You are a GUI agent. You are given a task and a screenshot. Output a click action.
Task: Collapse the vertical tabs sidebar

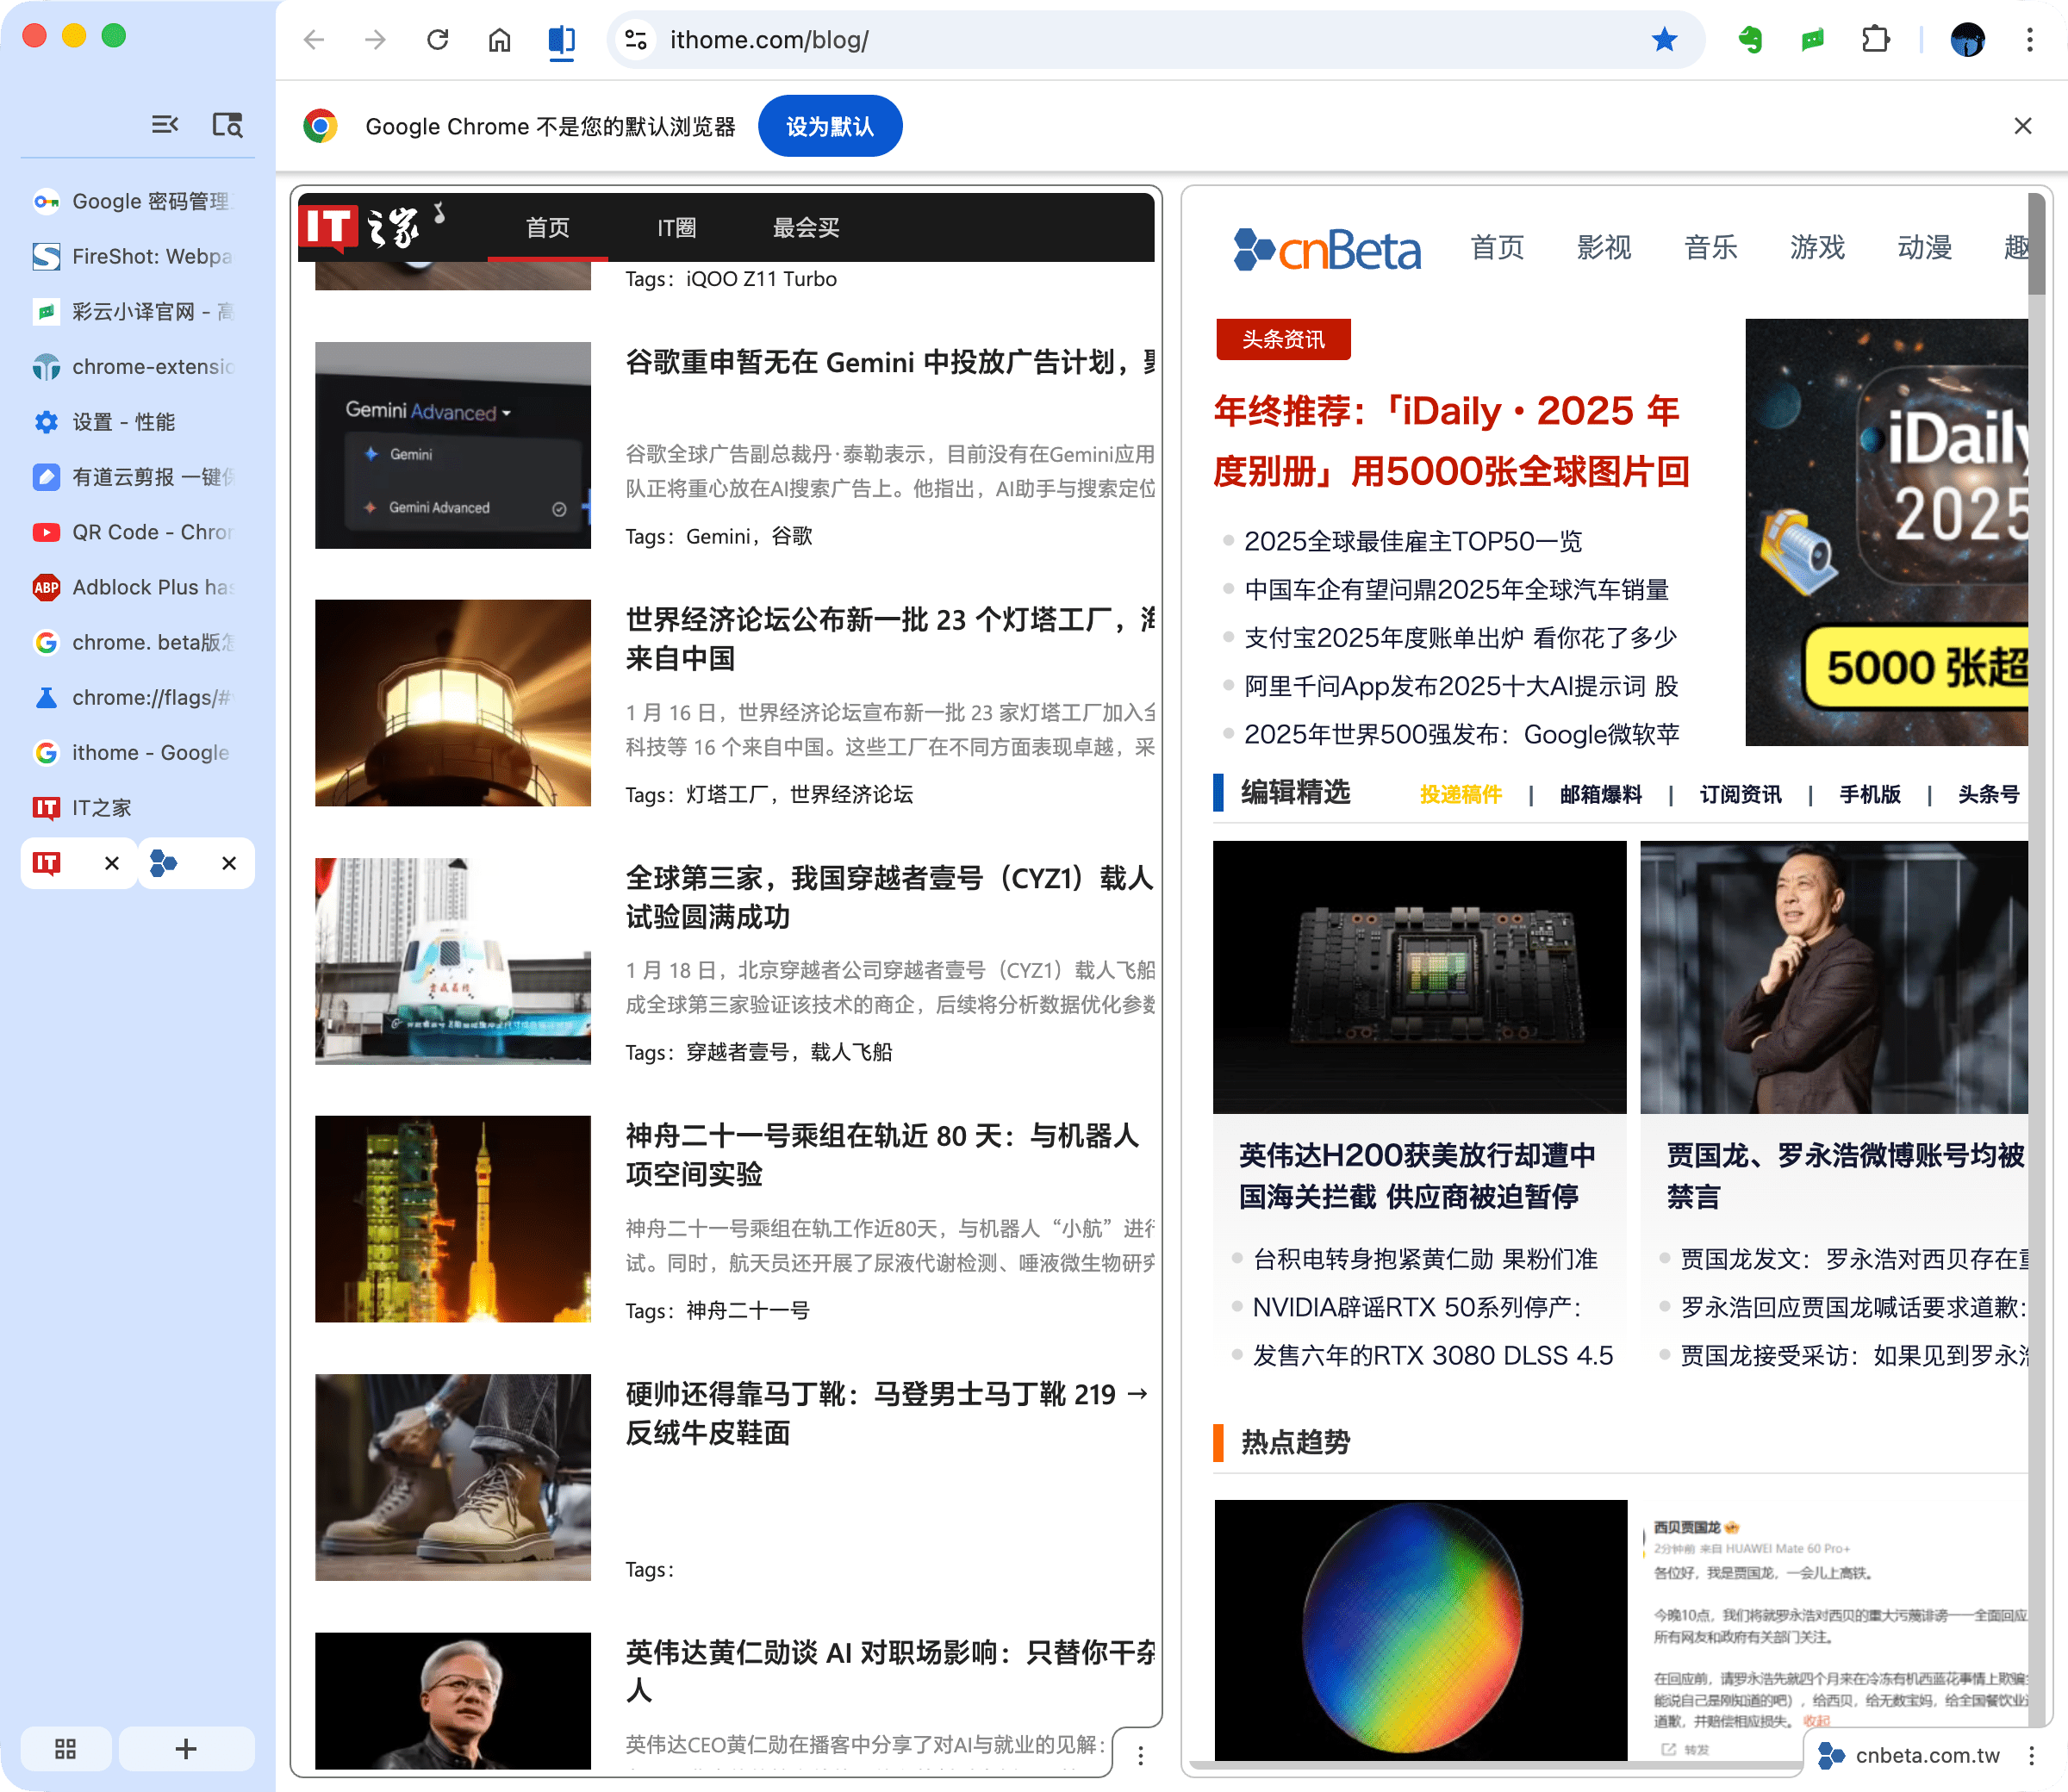[165, 125]
